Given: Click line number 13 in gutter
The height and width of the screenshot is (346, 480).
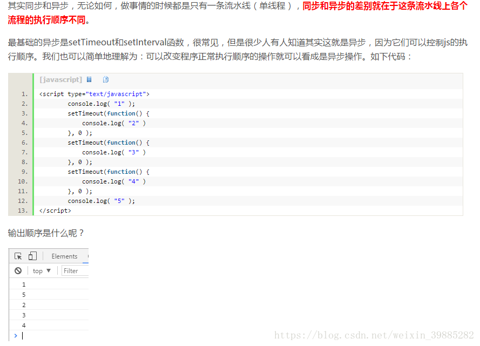Looking at the screenshot, I should tap(23, 211).
